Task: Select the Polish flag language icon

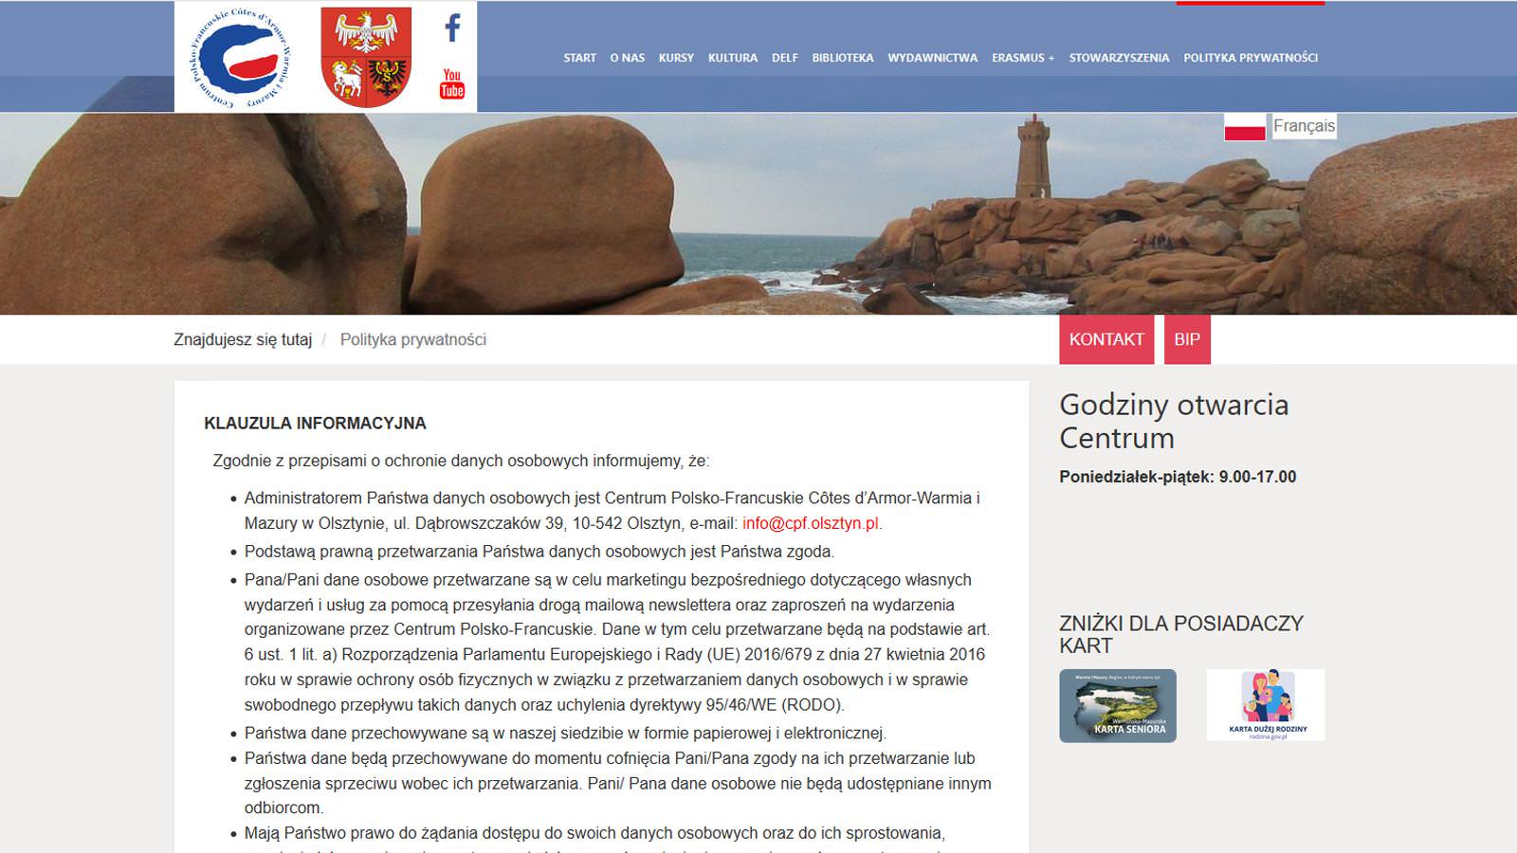Action: pos(1245,126)
